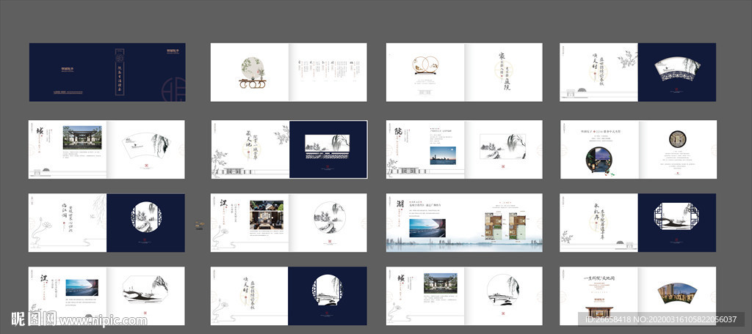
Task: Click the fan-shaped night aerial photo
Action: point(676,293)
